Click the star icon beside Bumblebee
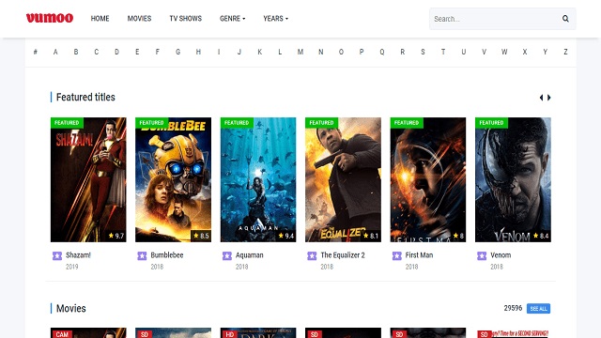This screenshot has height=338, width=601. click(x=142, y=255)
